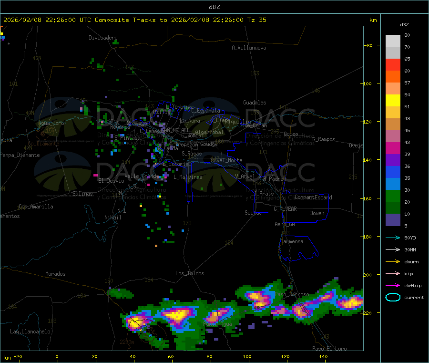Click the white 80 dBZ color swatch

coord(393,41)
